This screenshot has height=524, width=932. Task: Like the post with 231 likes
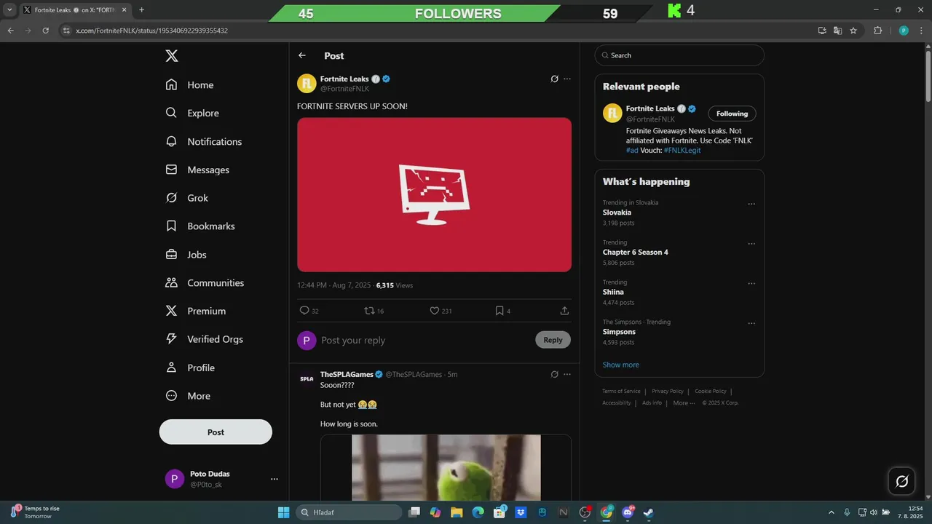[x=434, y=311]
